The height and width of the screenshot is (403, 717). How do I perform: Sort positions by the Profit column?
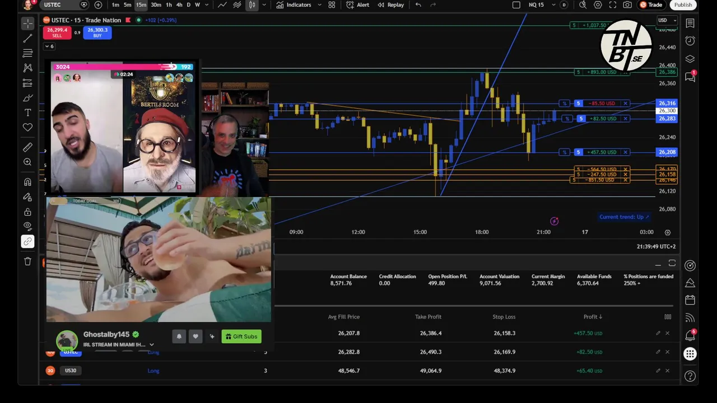(593, 317)
